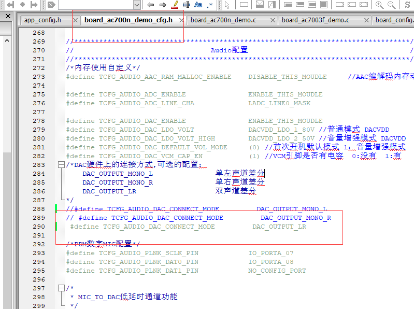This screenshot has width=414, height=309.
Task: Click line number 290 in the gutter
Action: pos(39,227)
